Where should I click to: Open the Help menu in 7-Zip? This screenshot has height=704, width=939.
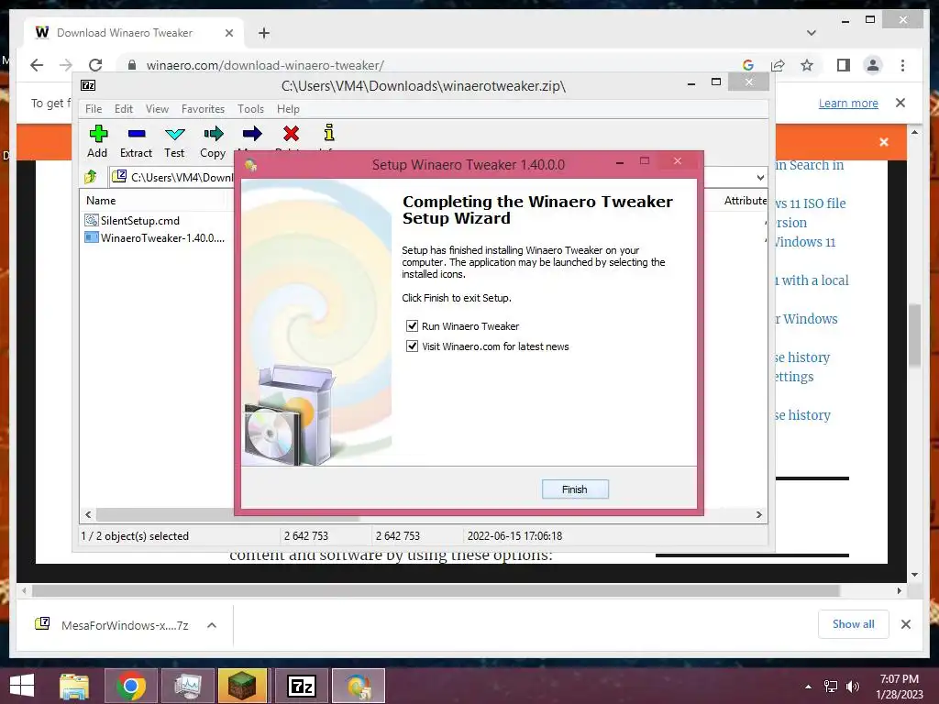point(288,109)
